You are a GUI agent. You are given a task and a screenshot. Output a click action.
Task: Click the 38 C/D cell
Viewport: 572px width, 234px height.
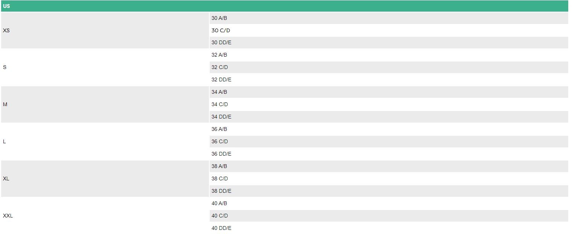click(389, 179)
